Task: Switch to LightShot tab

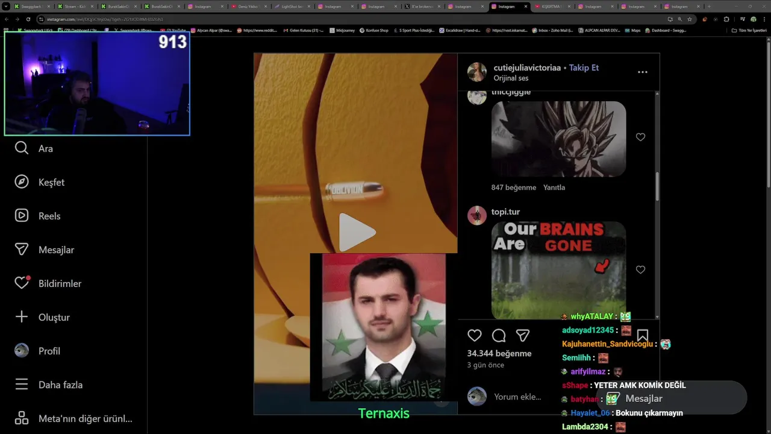Action: tap(293, 7)
